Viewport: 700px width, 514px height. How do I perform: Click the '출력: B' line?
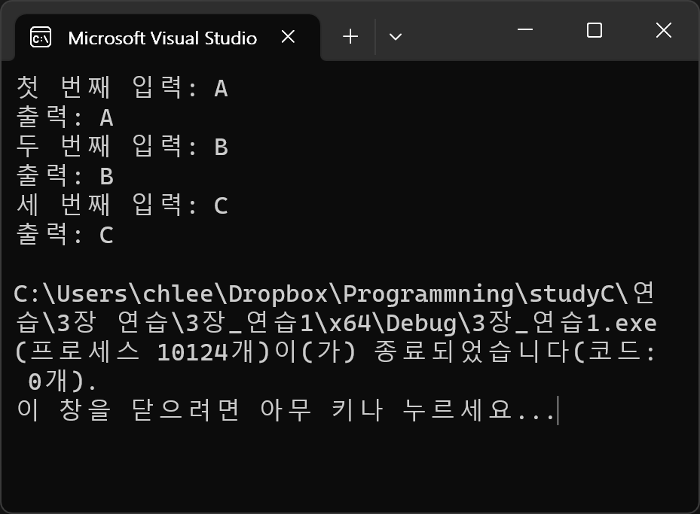point(66,175)
